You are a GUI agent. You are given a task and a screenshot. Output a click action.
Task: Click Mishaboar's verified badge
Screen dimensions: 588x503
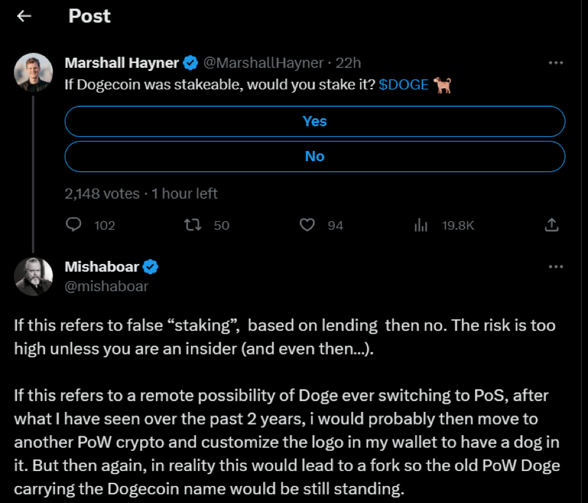[151, 267]
